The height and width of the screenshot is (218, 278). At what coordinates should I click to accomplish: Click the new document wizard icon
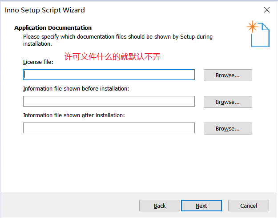click(x=258, y=34)
